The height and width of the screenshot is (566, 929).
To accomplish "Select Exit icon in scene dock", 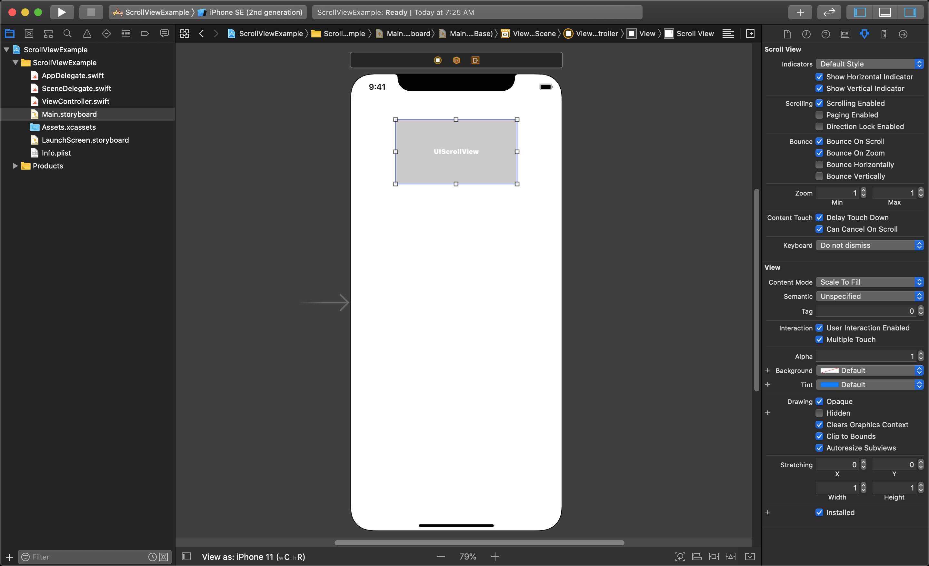I will [x=475, y=60].
